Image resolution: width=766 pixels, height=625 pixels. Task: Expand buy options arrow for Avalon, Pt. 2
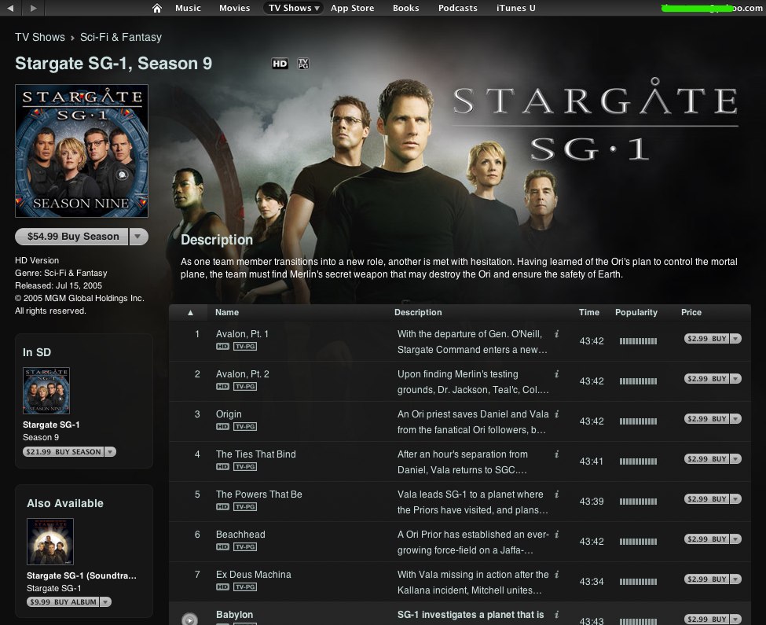(735, 379)
